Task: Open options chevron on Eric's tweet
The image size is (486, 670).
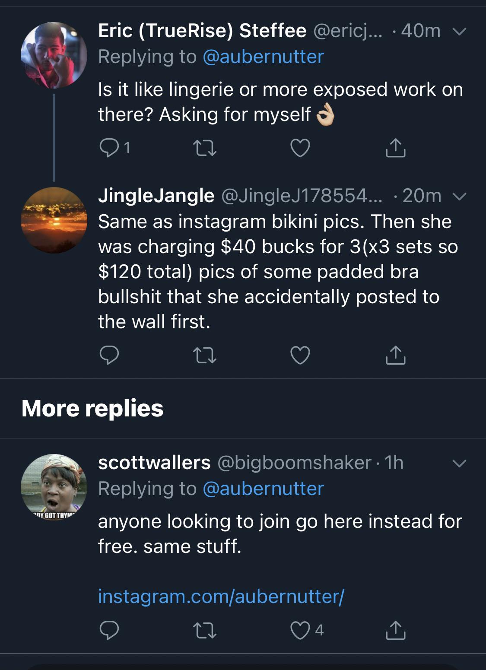Action: point(459,31)
